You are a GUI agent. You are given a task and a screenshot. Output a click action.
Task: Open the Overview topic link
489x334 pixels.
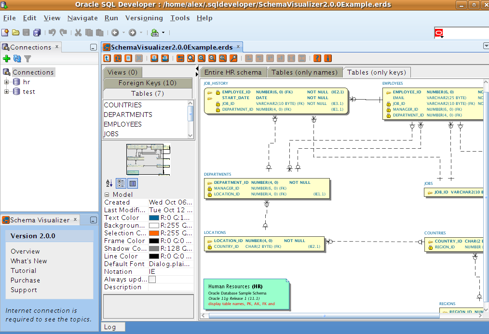click(x=25, y=251)
